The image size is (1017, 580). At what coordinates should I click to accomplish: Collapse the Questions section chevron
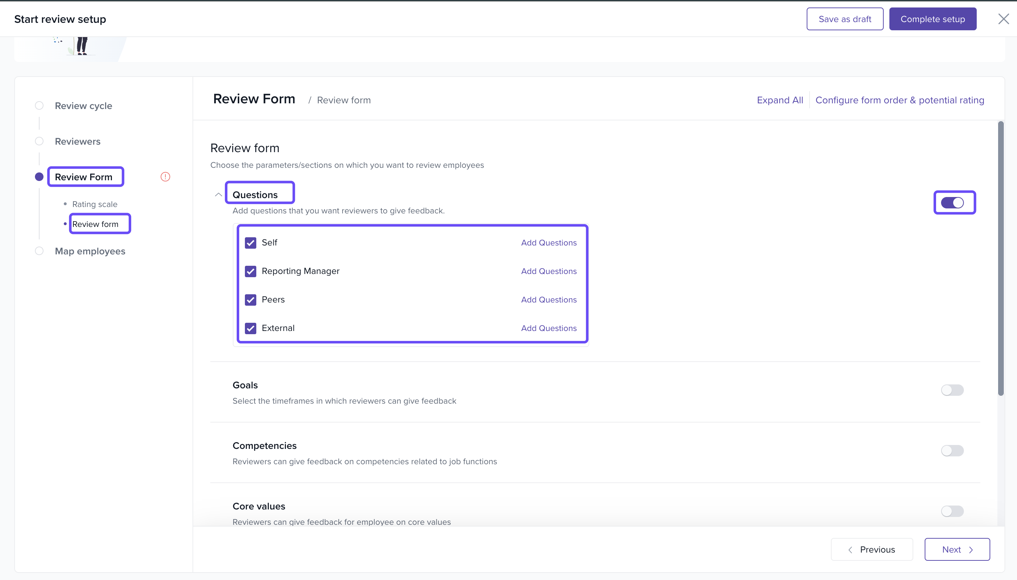tap(218, 195)
